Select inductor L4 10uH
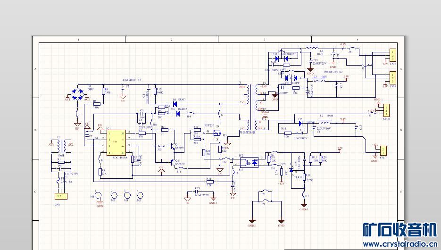The height and width of the screenshot is (250, 441). click(312, 48)
